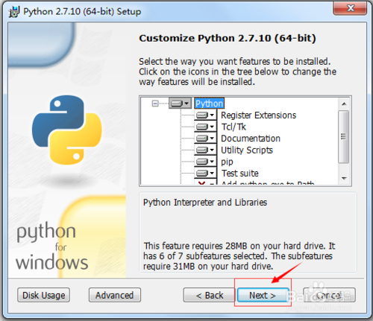Open Register Extensions install option dropdown
The image size is (373, 321).
[x=205, y=115]
